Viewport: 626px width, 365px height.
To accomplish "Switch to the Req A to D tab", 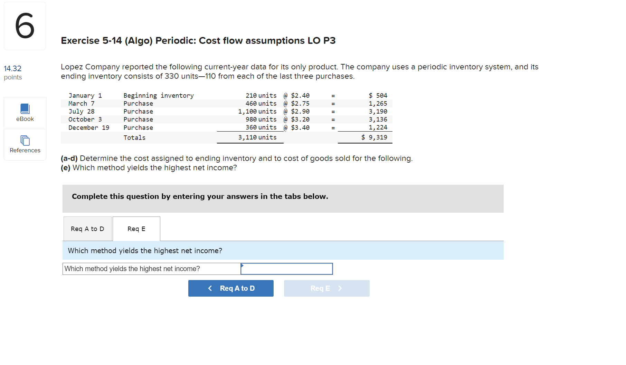I will 87,229.
